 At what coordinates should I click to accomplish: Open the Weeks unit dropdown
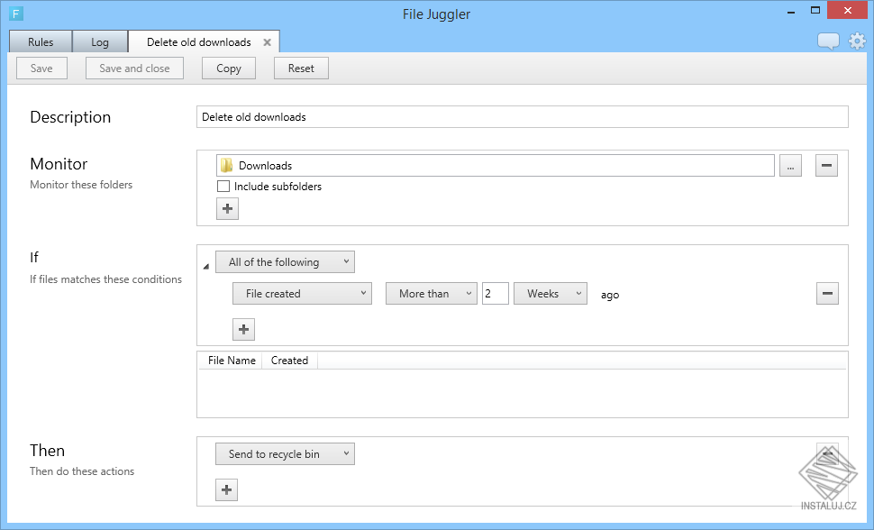pos(551,294)
